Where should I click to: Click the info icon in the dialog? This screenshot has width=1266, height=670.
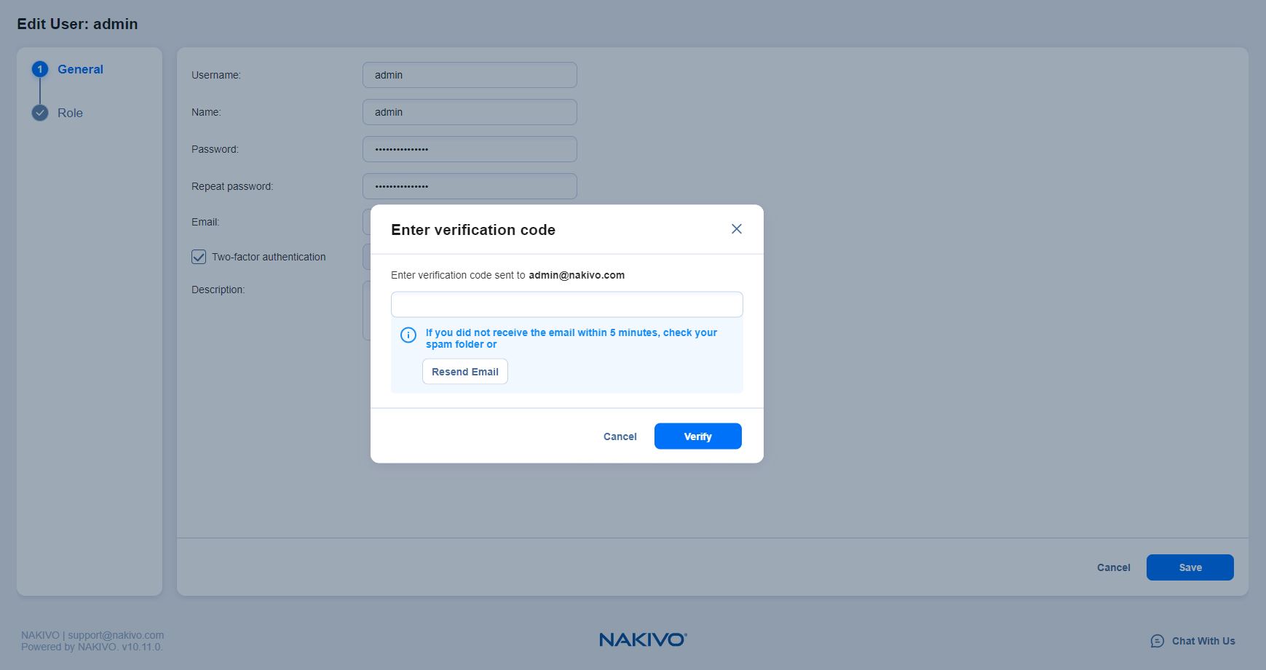(408, 335)
